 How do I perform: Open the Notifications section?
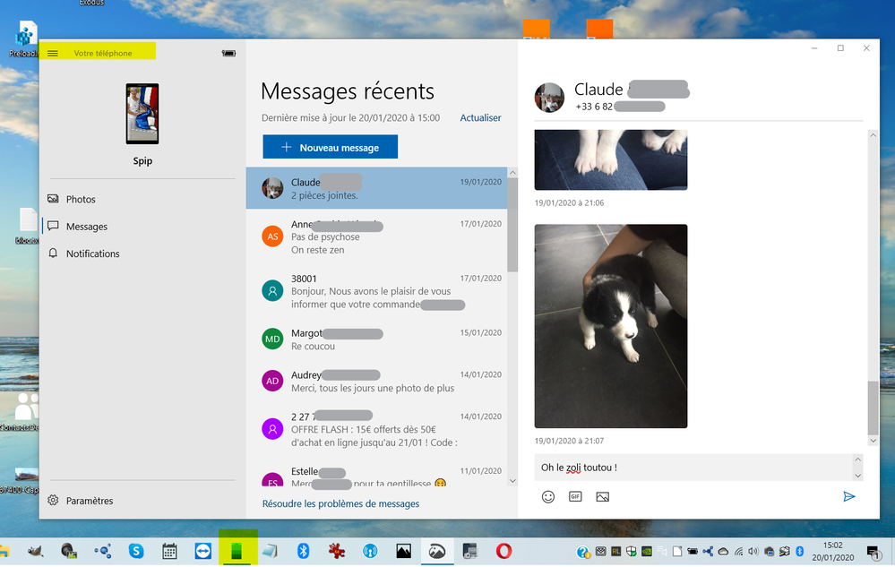click(142, 253)
